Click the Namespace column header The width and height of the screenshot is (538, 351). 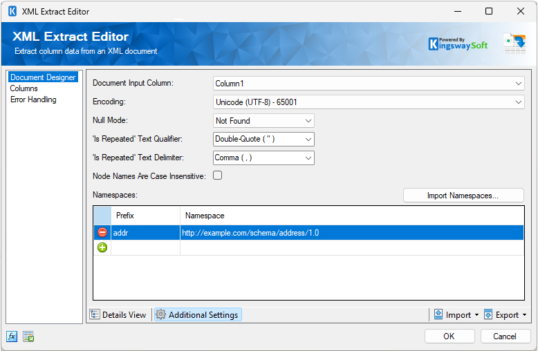352,216
